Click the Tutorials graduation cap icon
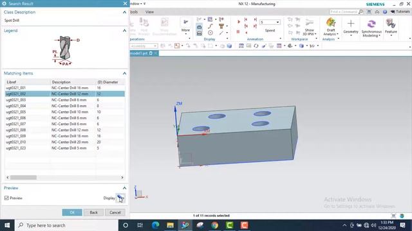This screenshot has height=231, width=412. pyautogui.click(x=393, y=12)
